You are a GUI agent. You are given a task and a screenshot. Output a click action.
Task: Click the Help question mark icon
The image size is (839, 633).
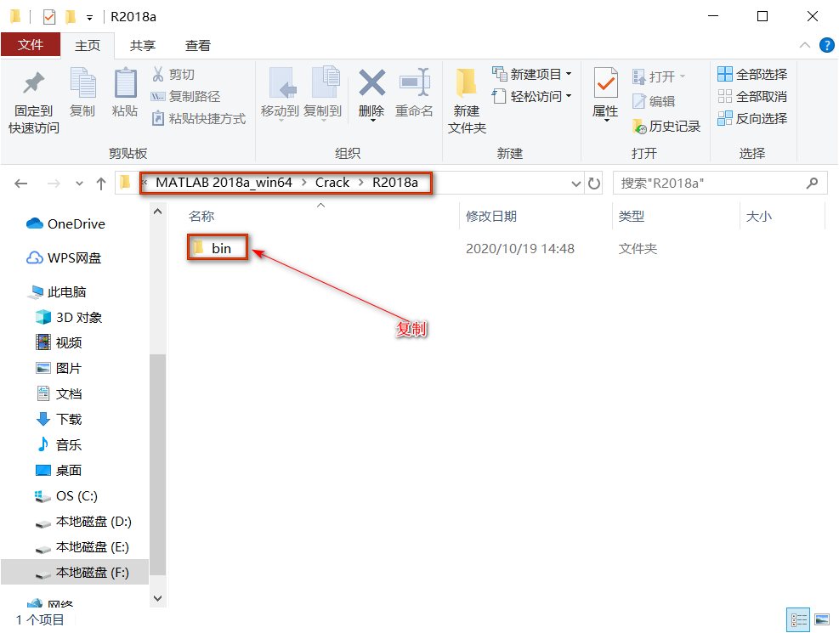pos(827,45)
